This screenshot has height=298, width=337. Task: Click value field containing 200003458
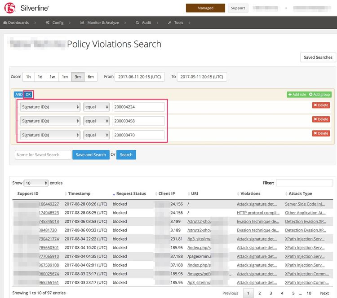[x=139, y=121]
